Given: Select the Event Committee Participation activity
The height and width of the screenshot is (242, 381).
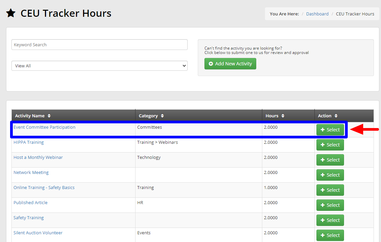Looking at the screenshot, I should [x=330, y=130].
